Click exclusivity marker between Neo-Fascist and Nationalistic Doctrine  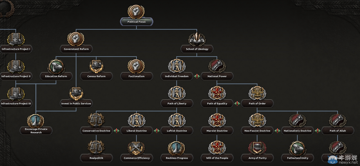coord(278,131)
